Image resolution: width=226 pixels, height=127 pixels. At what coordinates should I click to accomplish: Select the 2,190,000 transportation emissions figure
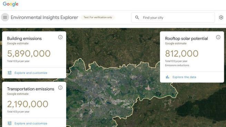pos(28,104)
